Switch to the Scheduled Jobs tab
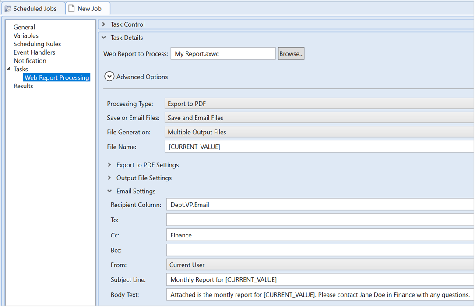475x307 pixels. [35, 8]
